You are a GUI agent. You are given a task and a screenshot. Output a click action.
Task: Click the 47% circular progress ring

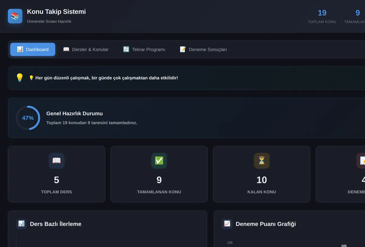[x=28, y=118]
